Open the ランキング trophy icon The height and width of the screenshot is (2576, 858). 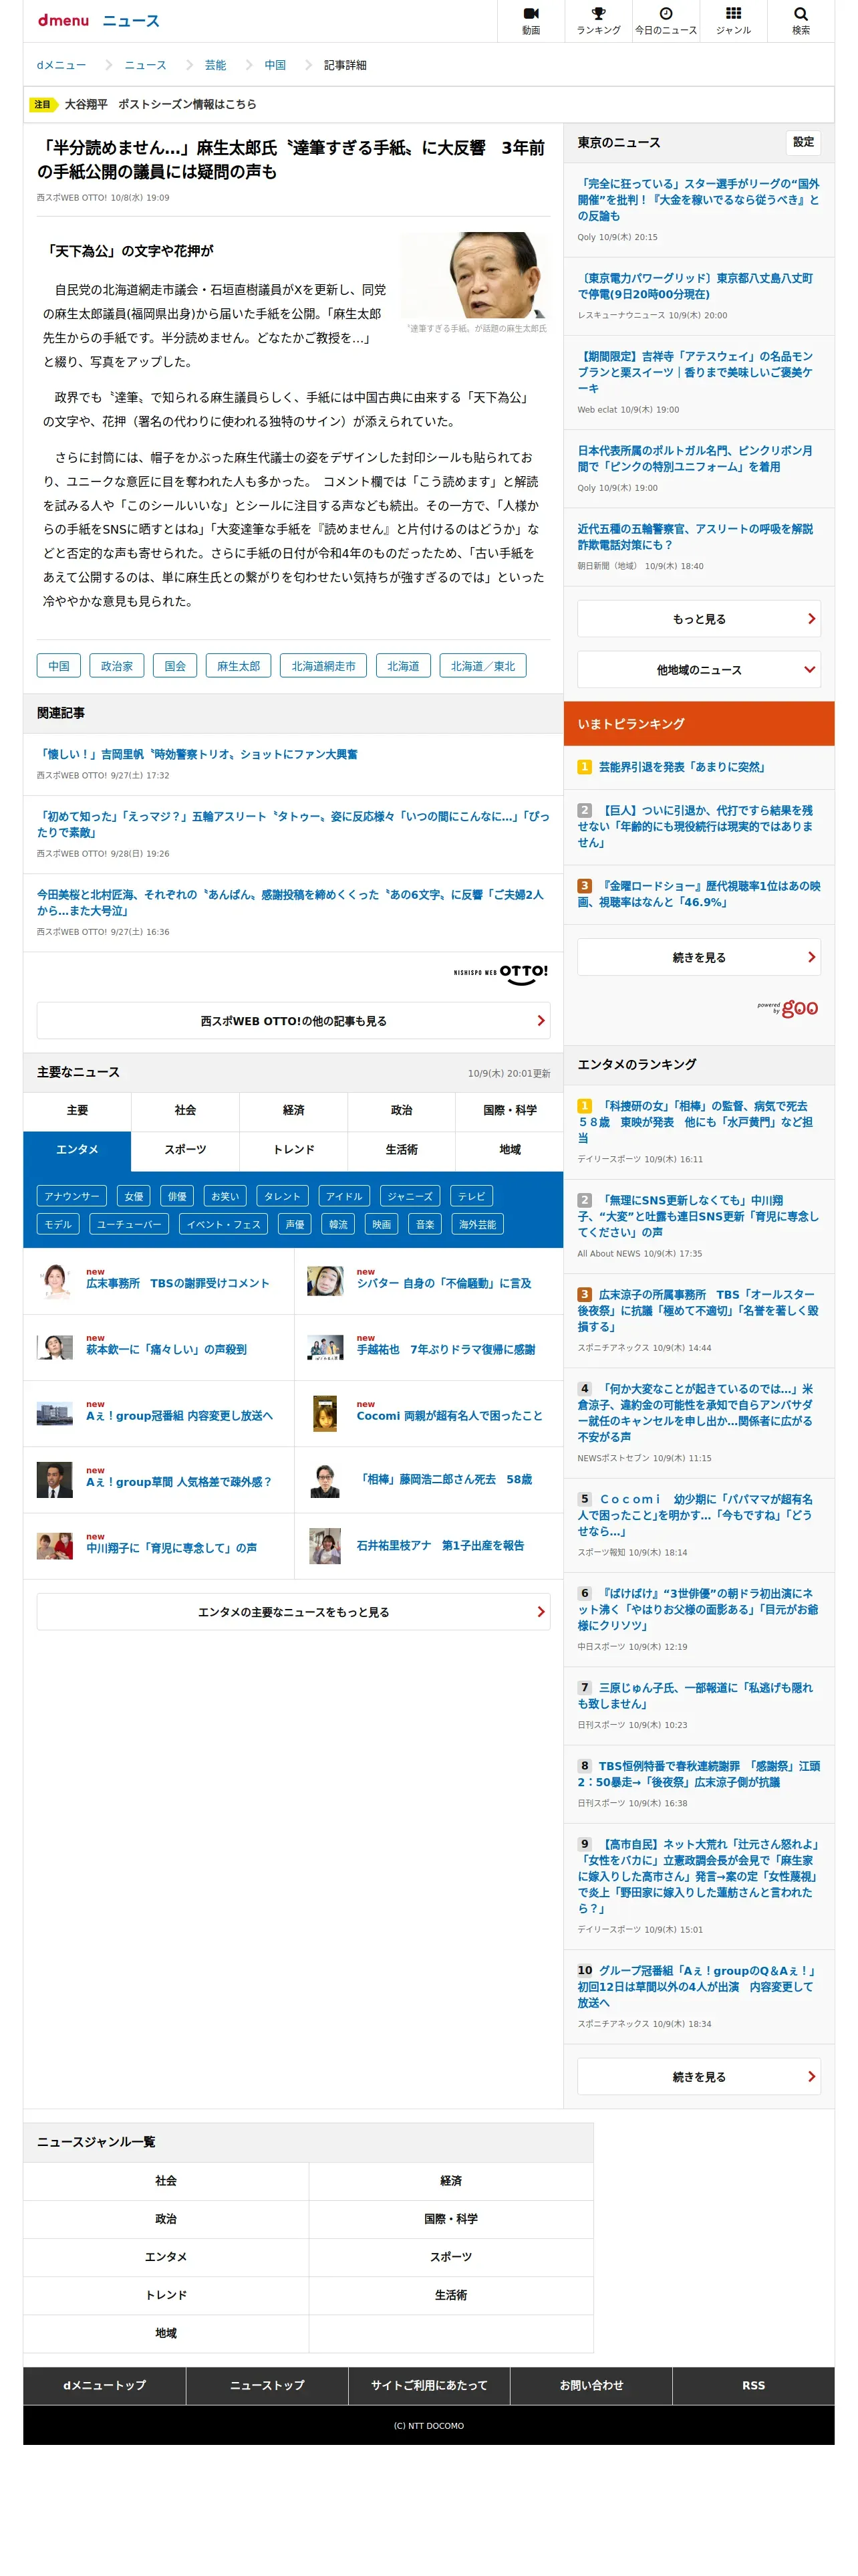pyautogui.click(x=598, y=20)
